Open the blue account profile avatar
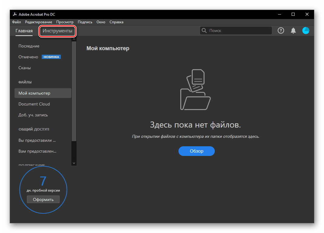Screen dimensions: 324x233 [306, 31]
